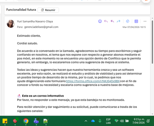Open Microsoft Teams from taskbar

[36, 121]
